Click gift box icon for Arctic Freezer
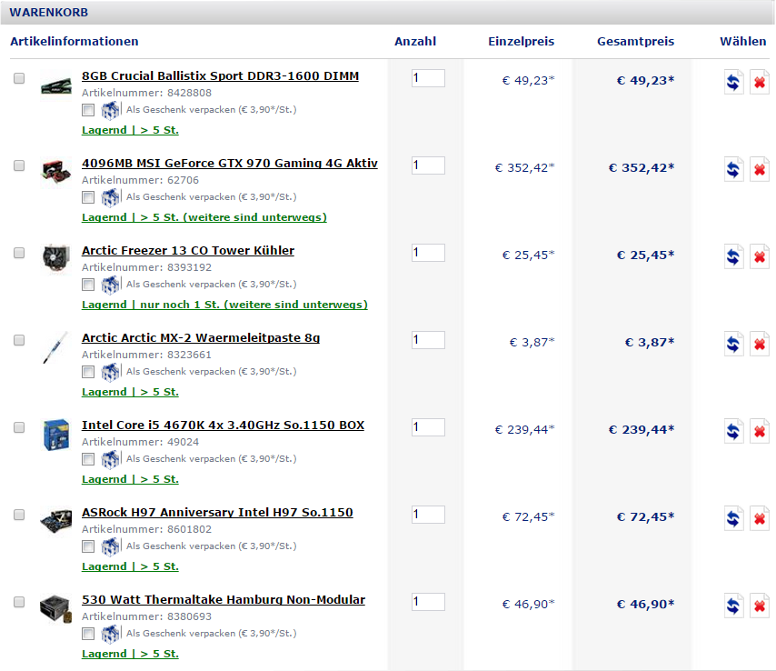 (x=111, y=285)
